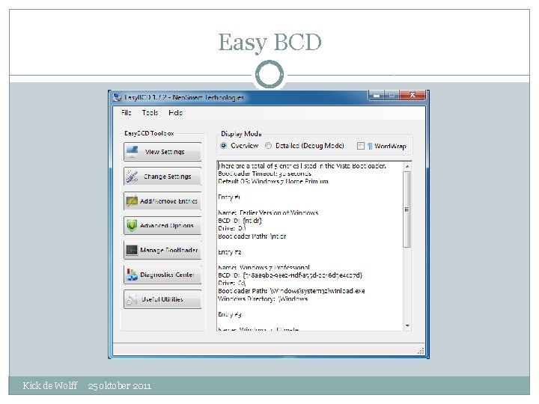Click the first line about total entries

coord(302,166)
